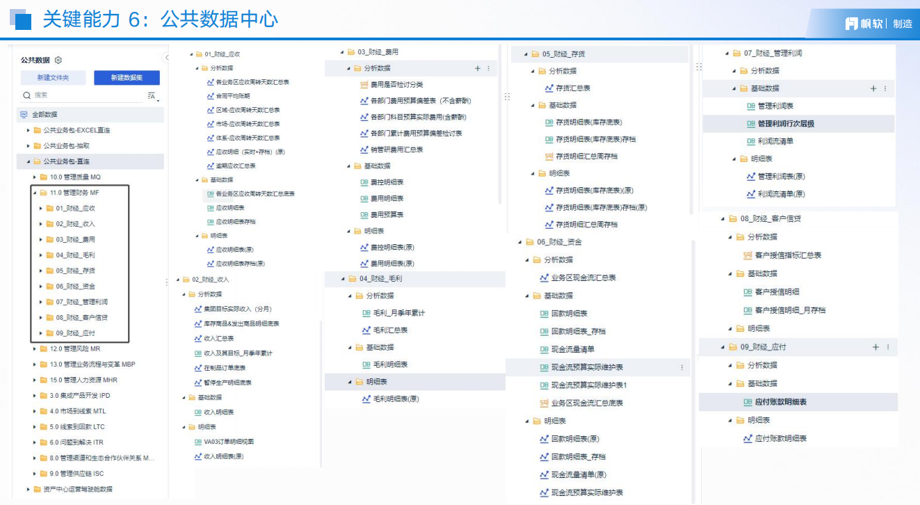Screen dimensions: 920x505
Task: Open the more-options dots on the 现金流预算实际维护表 row
Action: (681, 367)
